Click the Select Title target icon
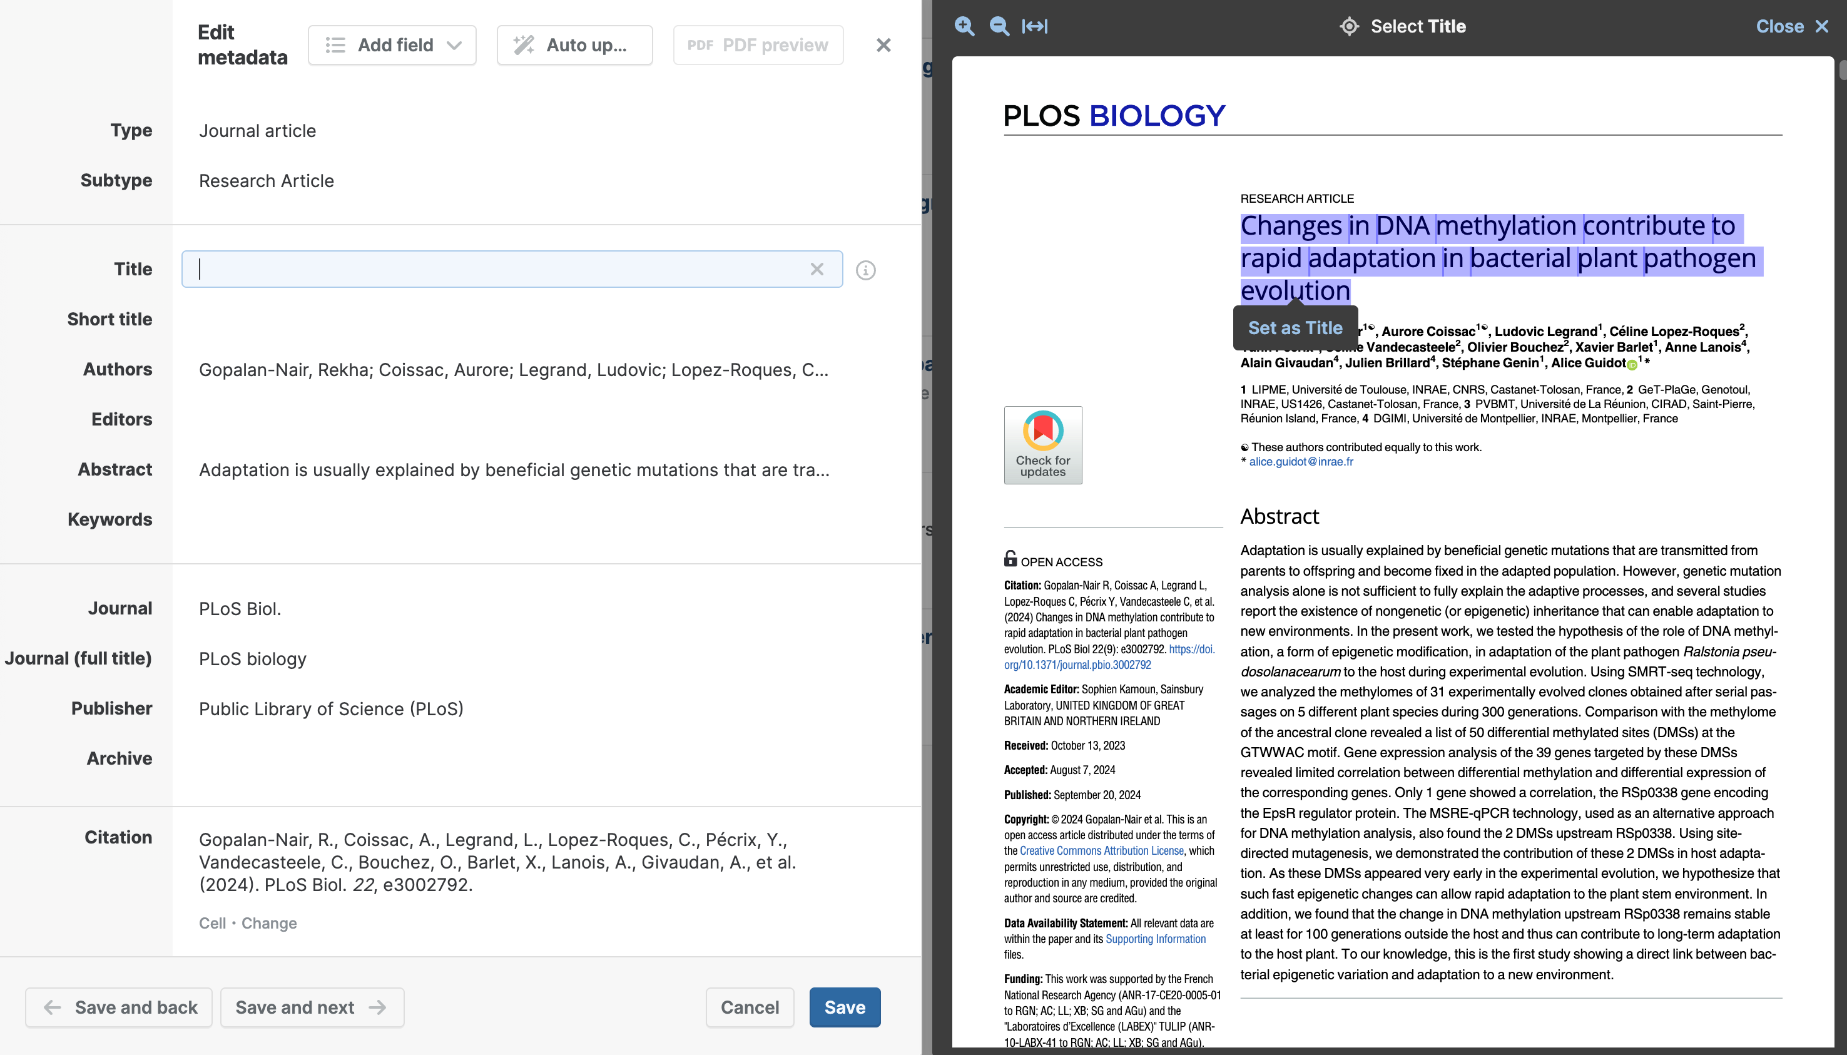The height and width of the screenshot is (1055, 1847). pos(1349,27)
